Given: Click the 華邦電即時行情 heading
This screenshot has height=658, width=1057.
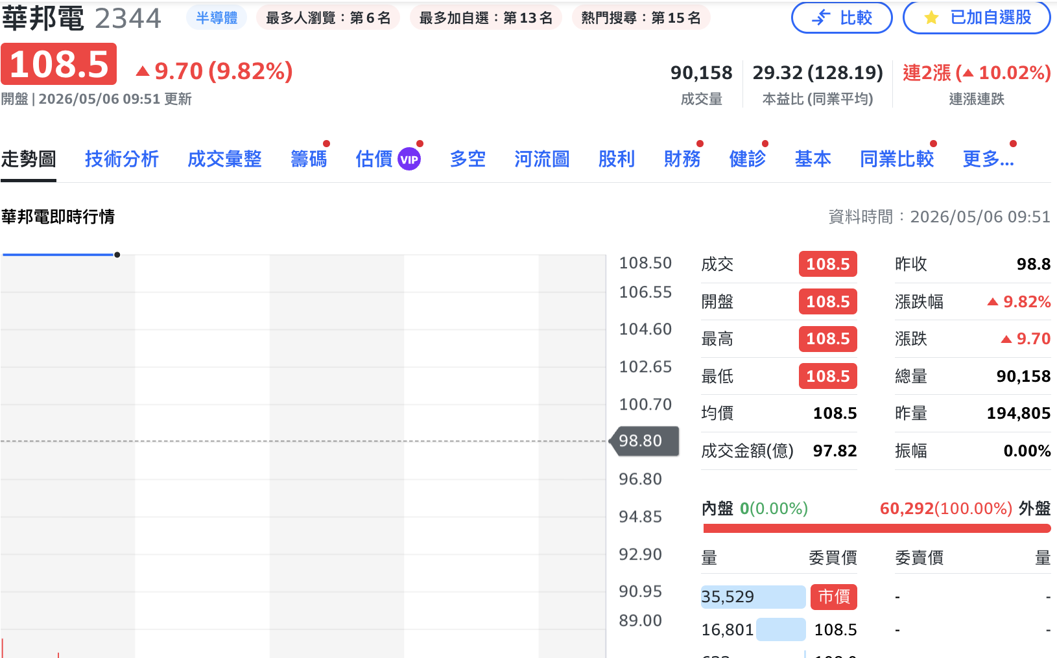Looking at the screenshot, I should pos(58,217).
